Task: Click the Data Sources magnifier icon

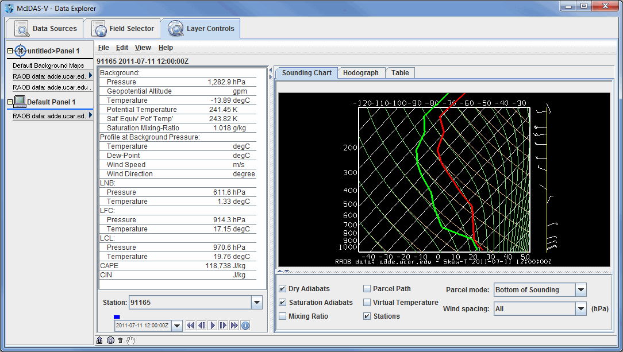Action: pyautogui.click(x=21, y=29)
